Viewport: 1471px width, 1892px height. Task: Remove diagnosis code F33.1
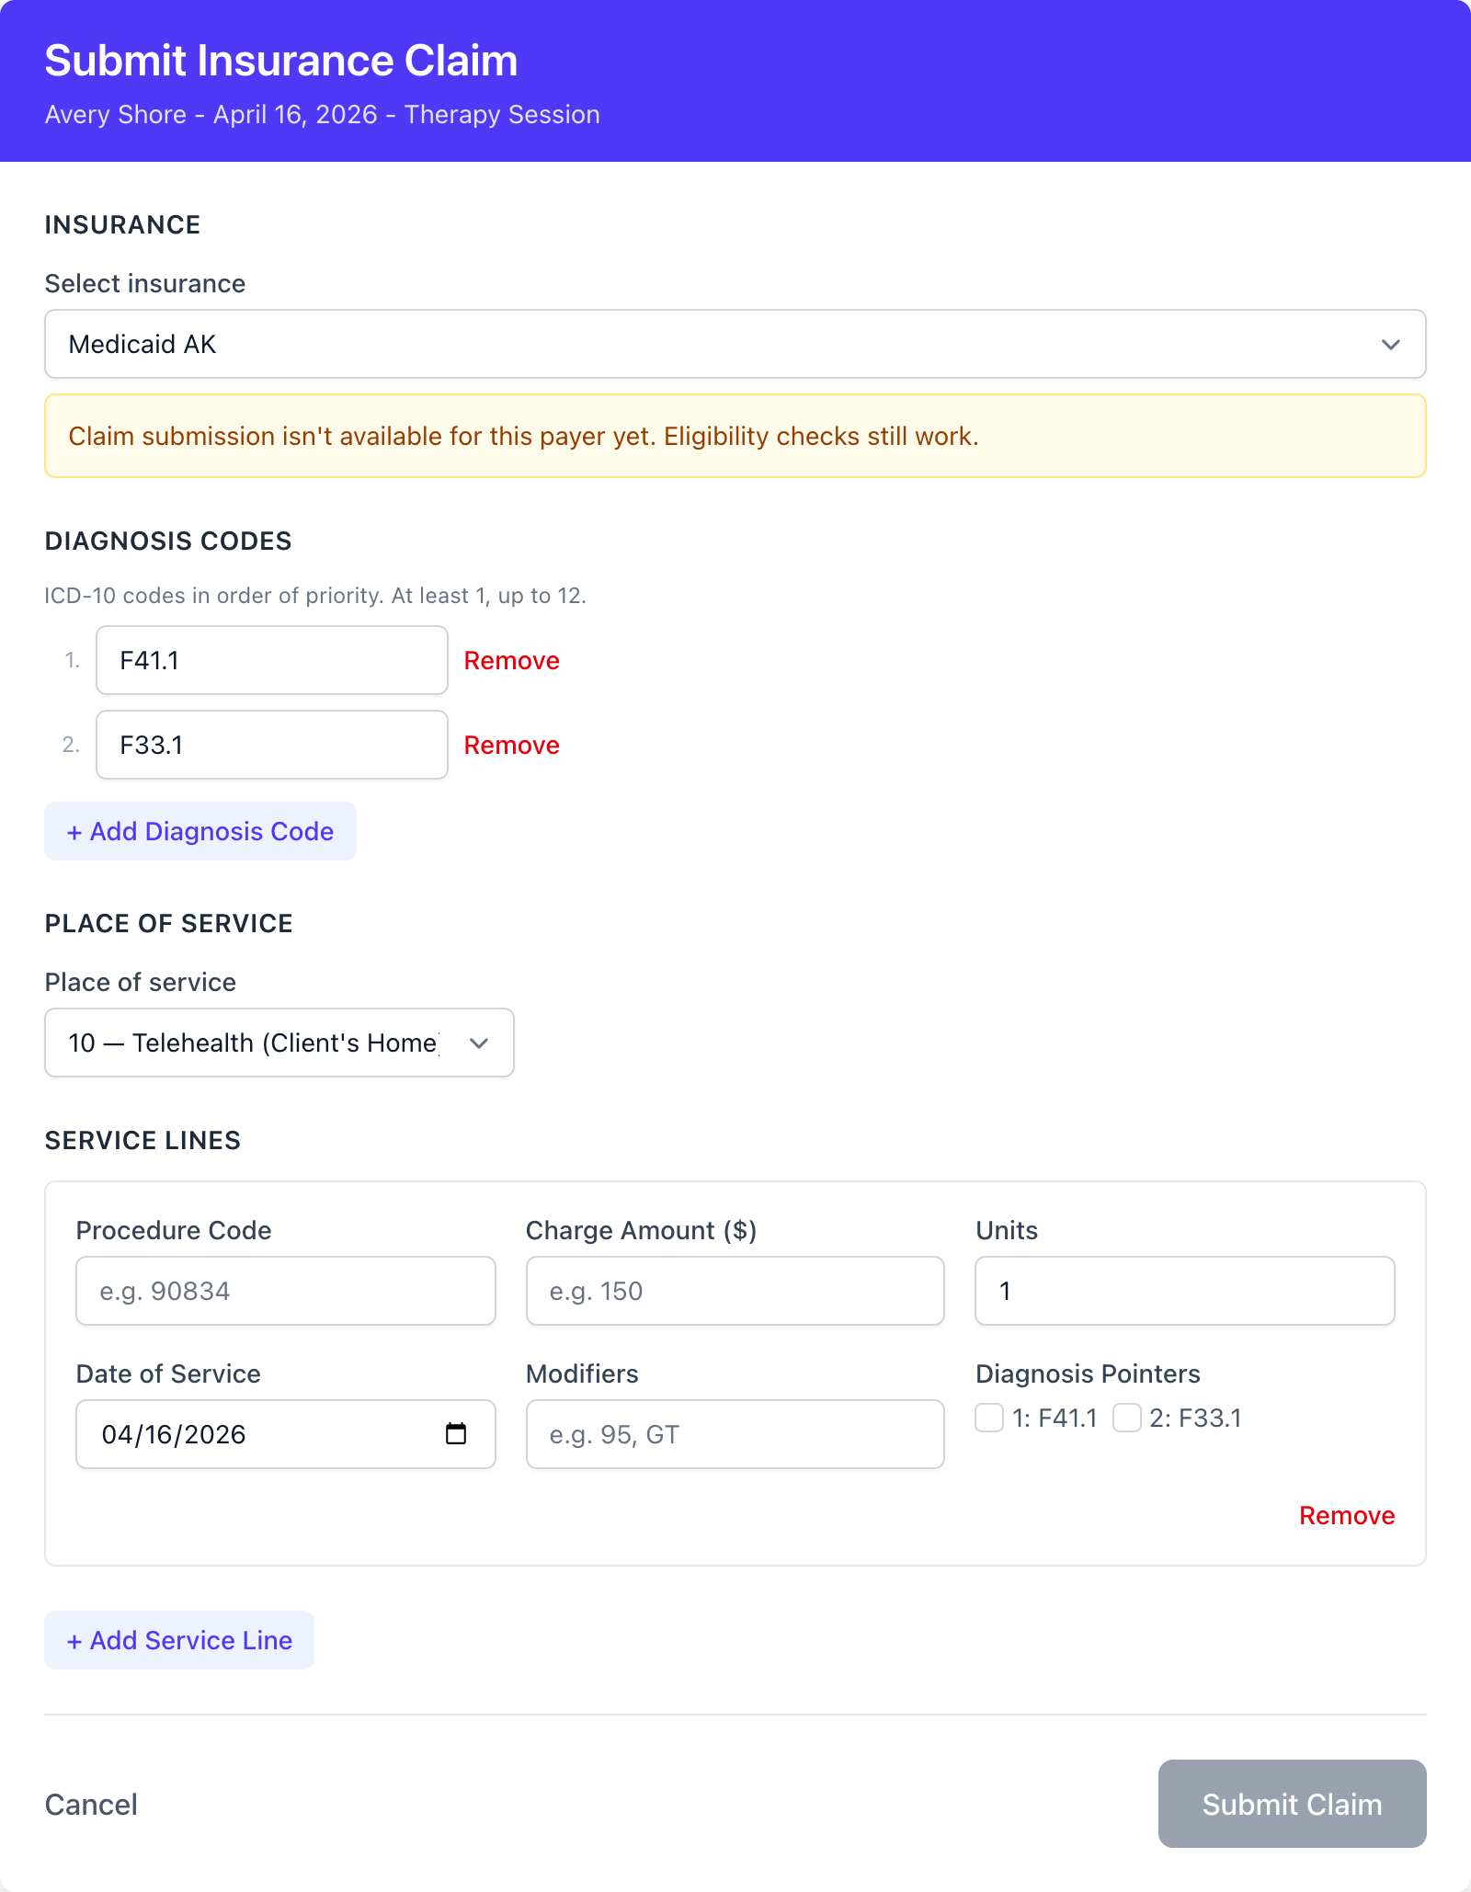(511, 745)
